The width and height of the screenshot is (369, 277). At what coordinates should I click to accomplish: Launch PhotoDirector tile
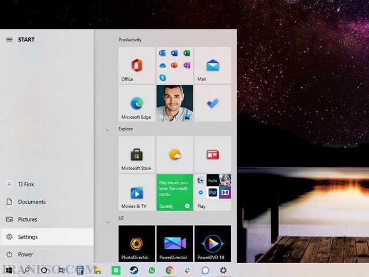(x=137, y=244)
